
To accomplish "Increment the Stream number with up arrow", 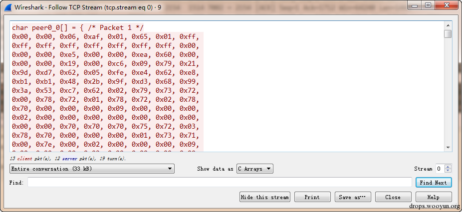I will (x=448, y=167).
